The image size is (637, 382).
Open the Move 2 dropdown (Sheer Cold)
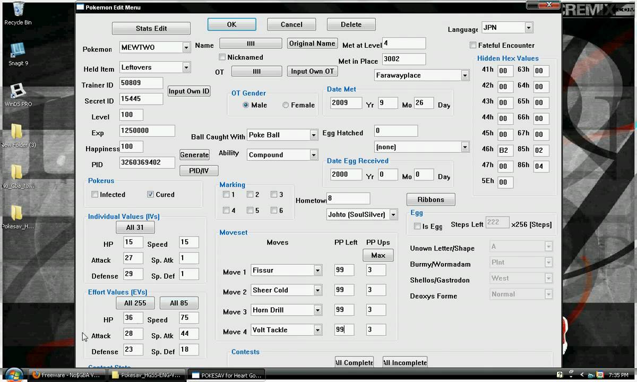point(317,290)
